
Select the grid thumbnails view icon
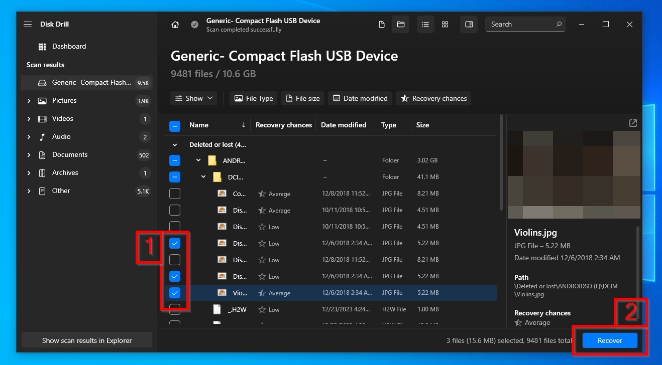[445, 25]
